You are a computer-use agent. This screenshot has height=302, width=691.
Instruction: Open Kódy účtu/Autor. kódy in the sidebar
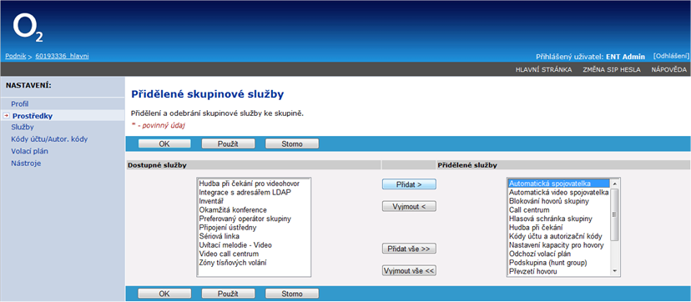point(49,139)
